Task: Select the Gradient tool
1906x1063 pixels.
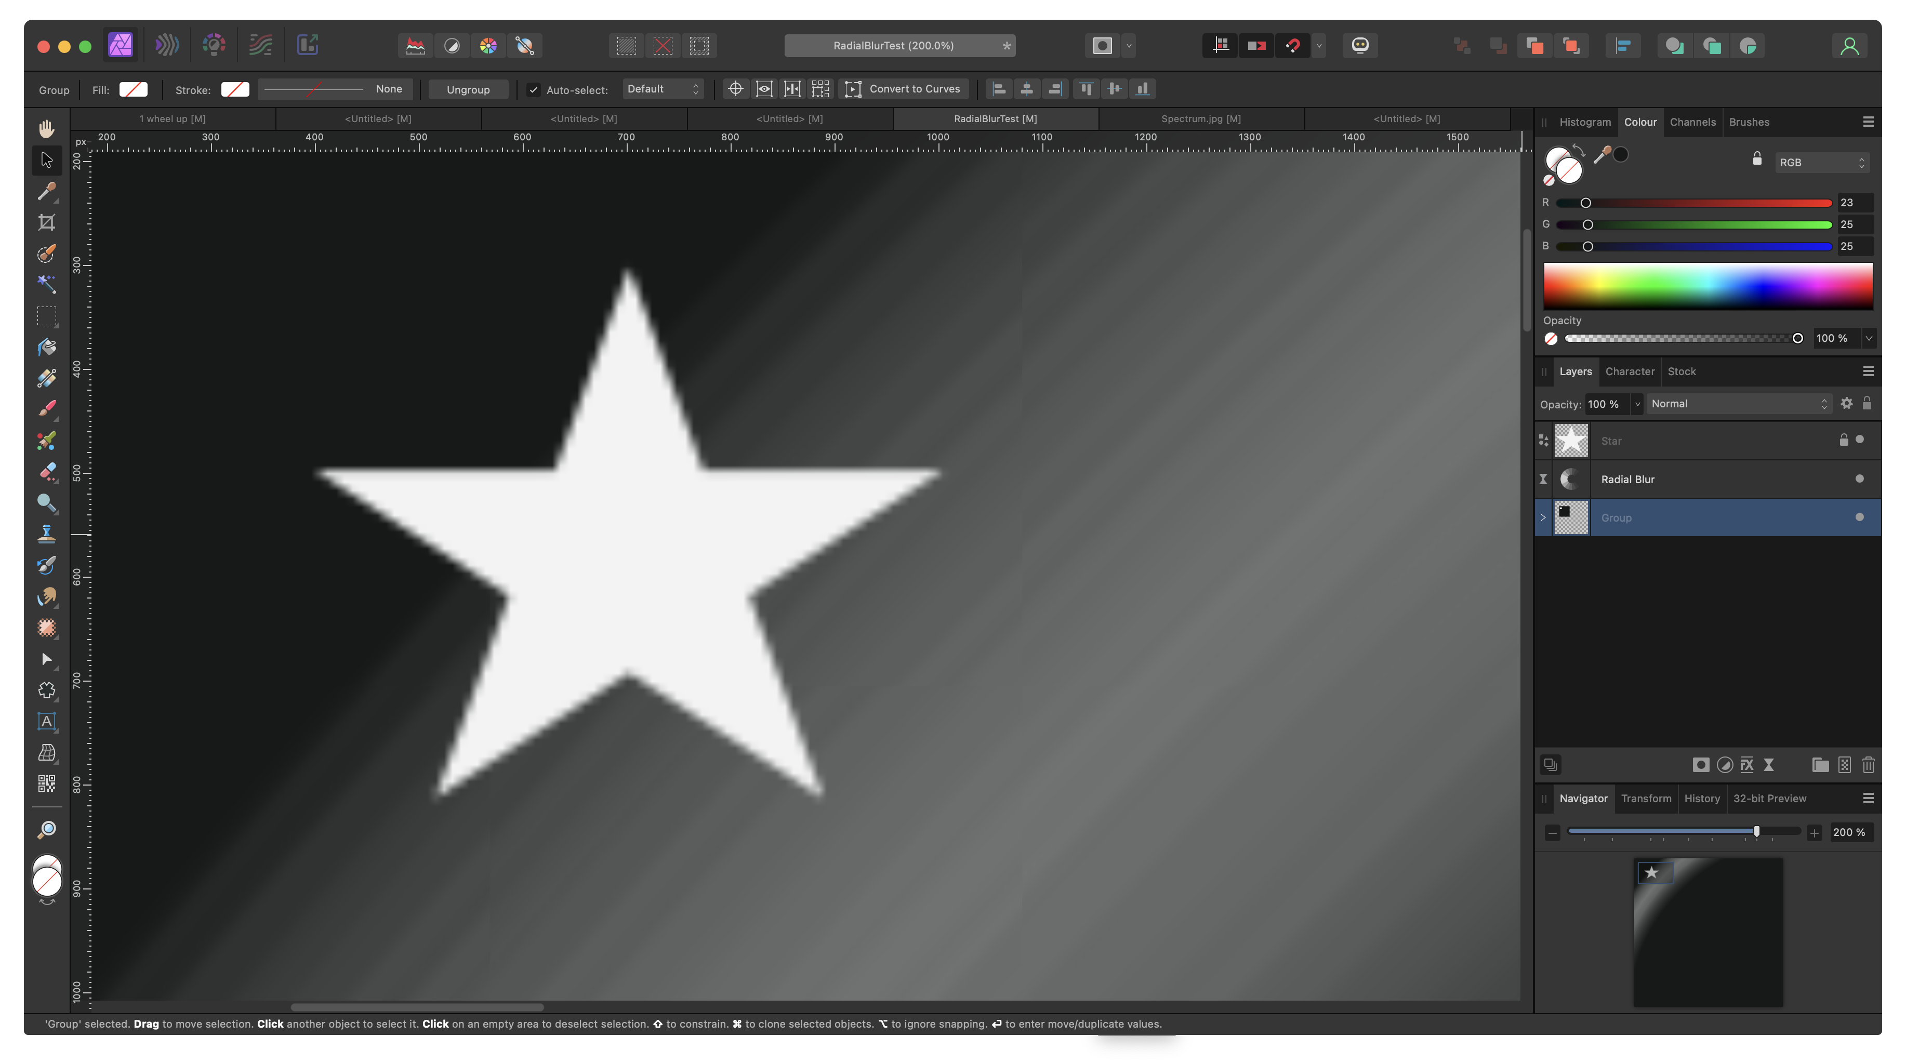Action: pos(47,378)
